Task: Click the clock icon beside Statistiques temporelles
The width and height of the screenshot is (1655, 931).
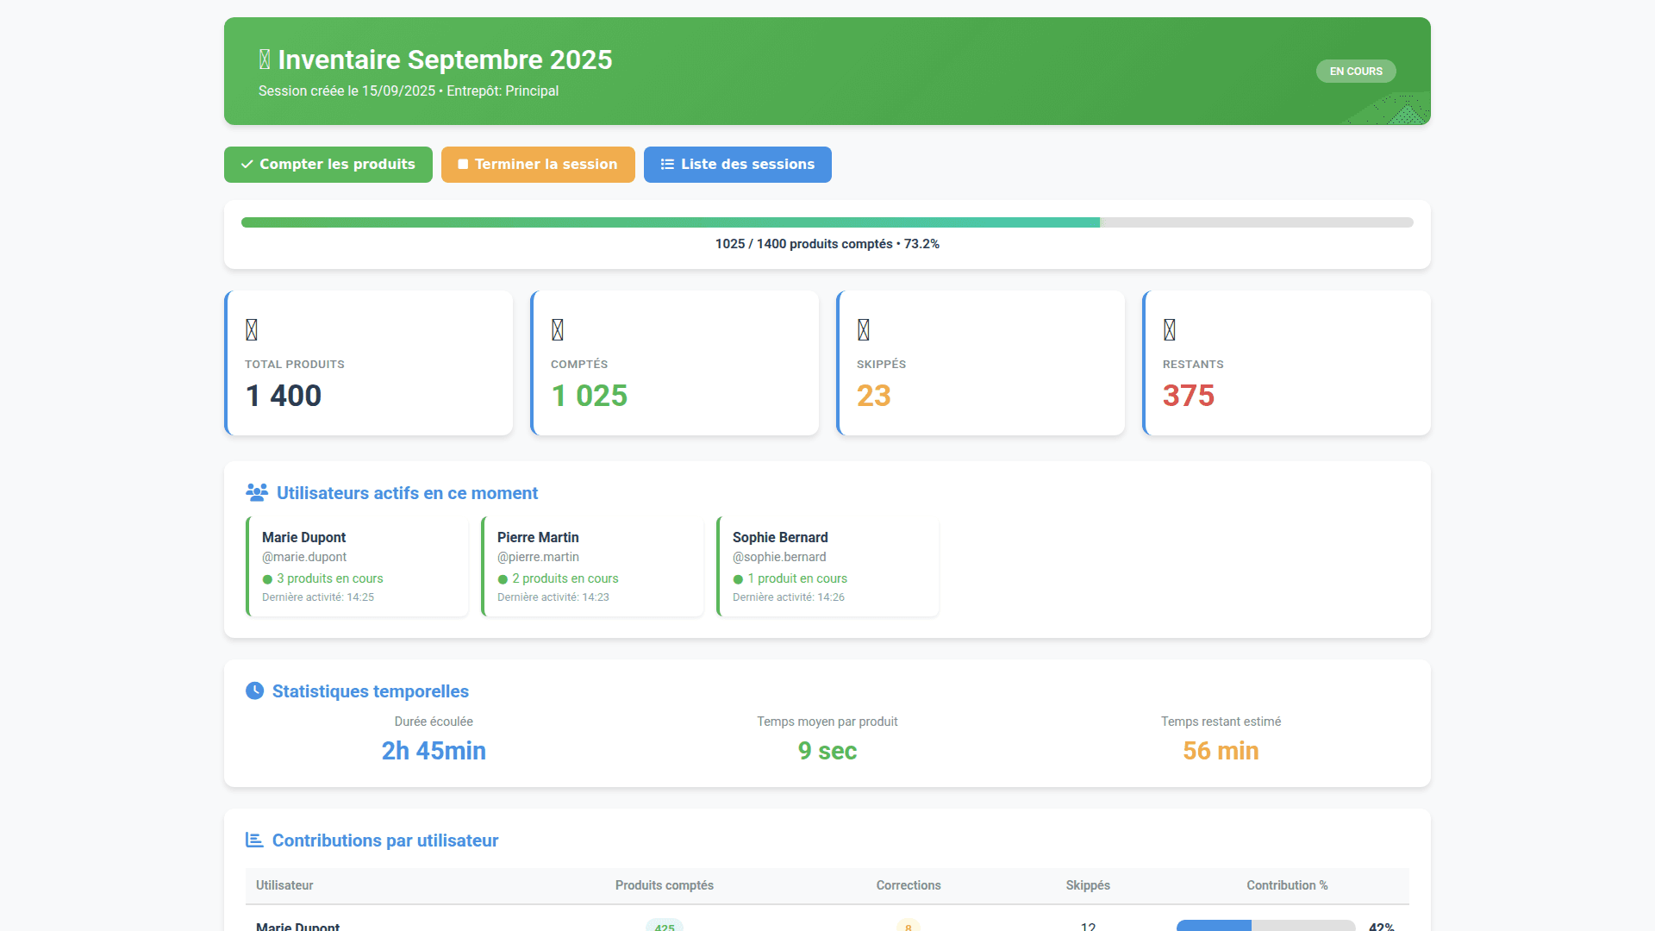Action: point(253,690)
